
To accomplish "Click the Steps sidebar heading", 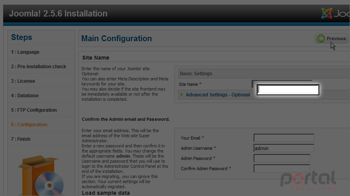I will (22, 37).
